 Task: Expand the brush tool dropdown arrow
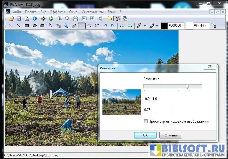click(x=157, y=26)
